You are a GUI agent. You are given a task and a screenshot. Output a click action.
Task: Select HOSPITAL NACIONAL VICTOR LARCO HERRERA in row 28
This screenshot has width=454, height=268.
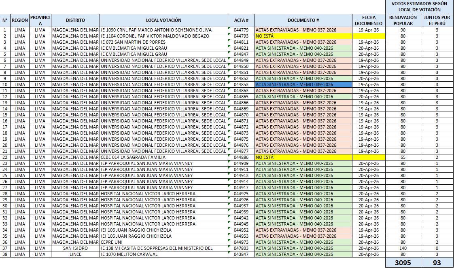pos(163,194)
